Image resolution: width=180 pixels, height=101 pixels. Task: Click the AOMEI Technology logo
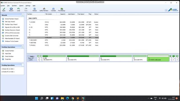[173, 10]
